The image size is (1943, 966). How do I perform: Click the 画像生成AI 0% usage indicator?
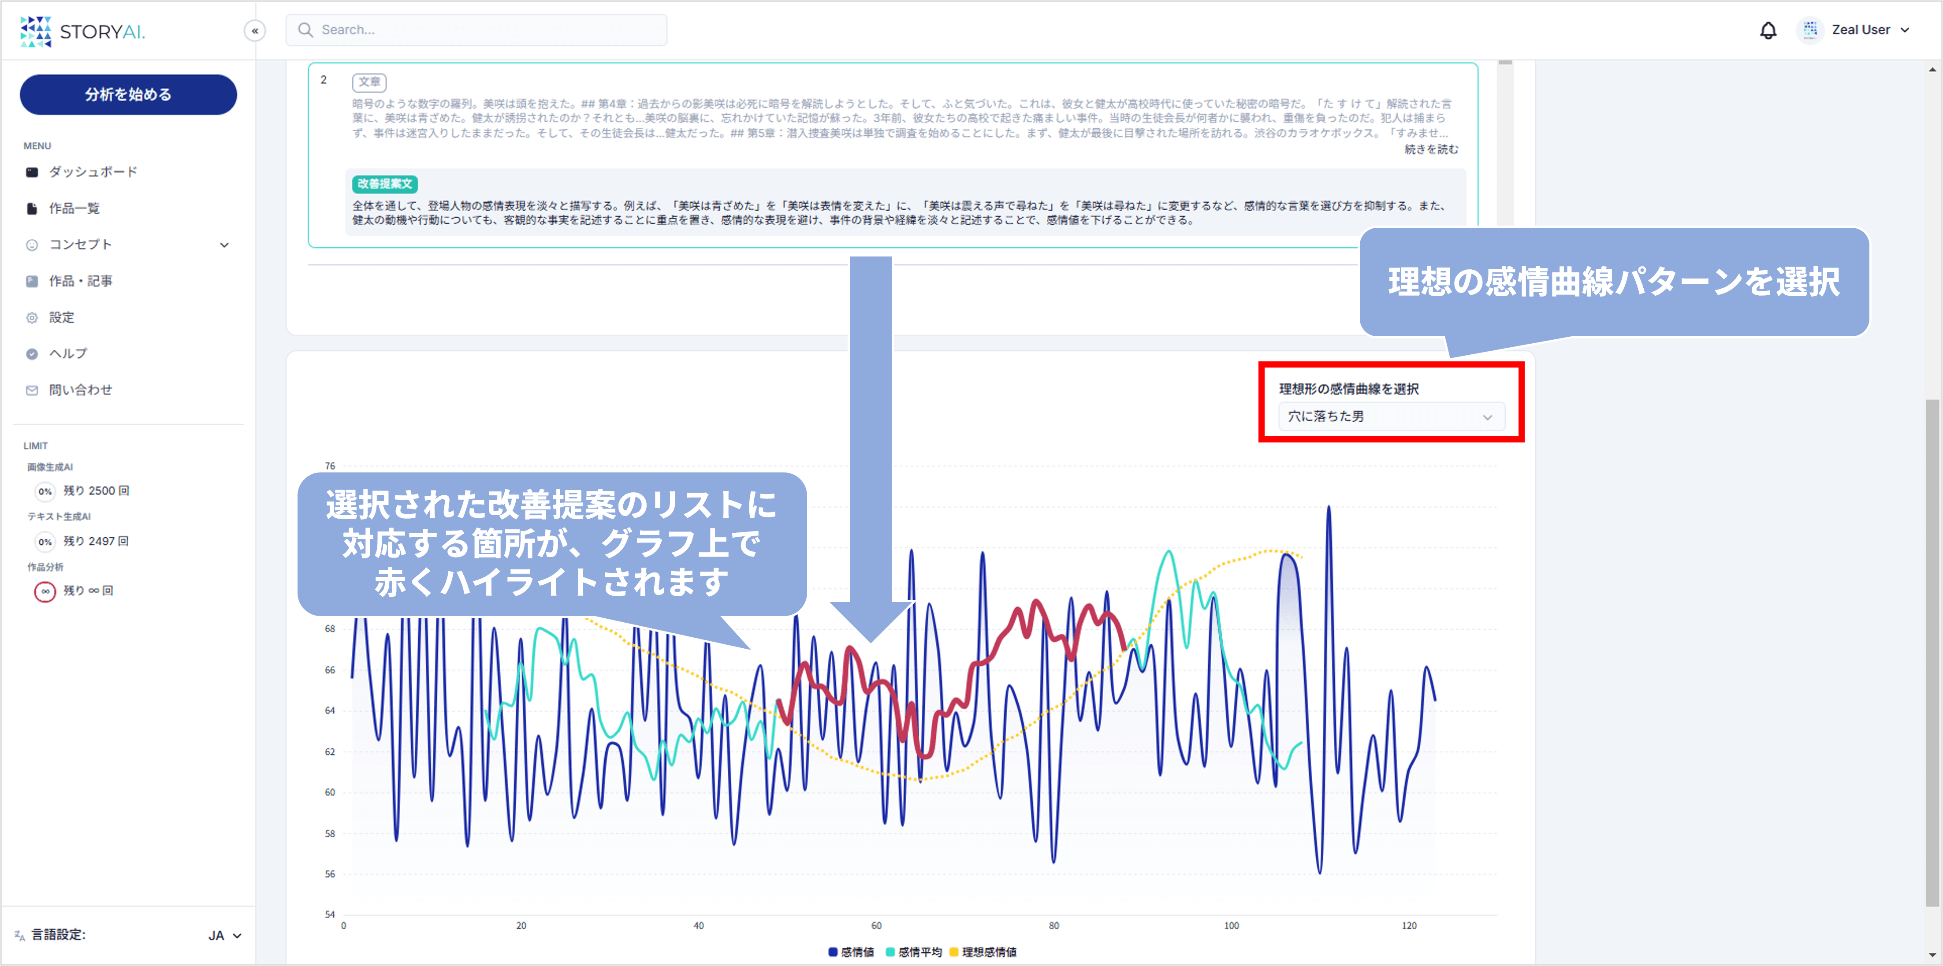pyautogui.click(x=45, y=492)
